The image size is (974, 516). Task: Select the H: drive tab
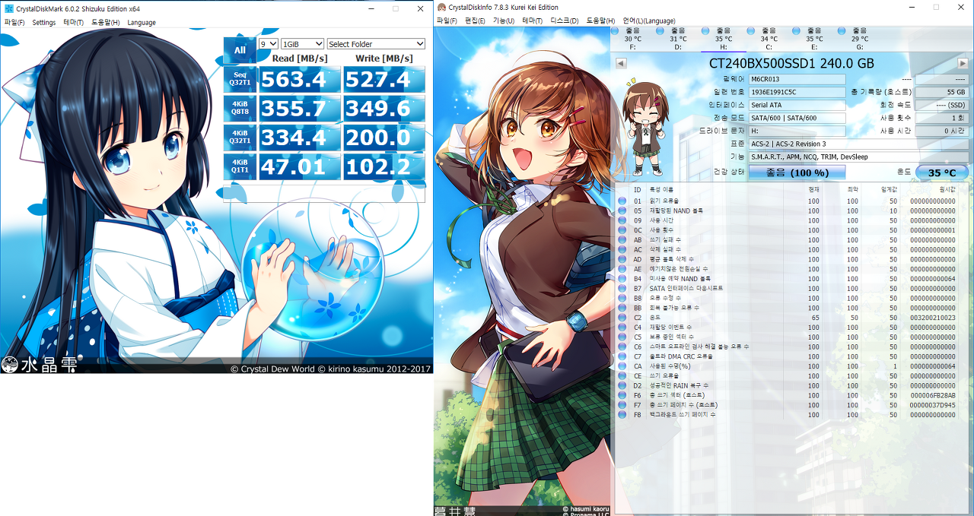click(x=723, y=38)
